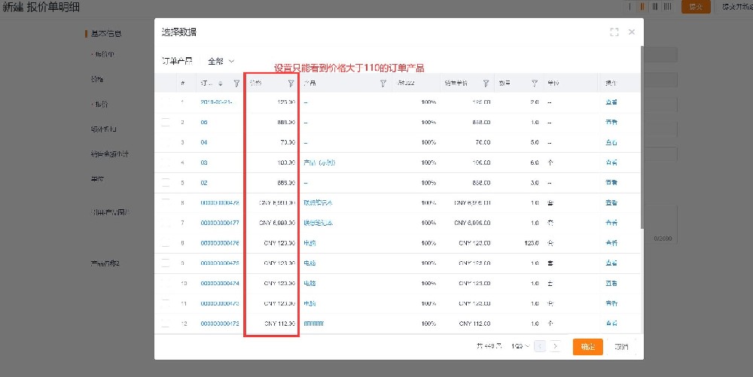This screenshot has height=377, width=753.
Task: Open order link 04
Action: [204, 142]
